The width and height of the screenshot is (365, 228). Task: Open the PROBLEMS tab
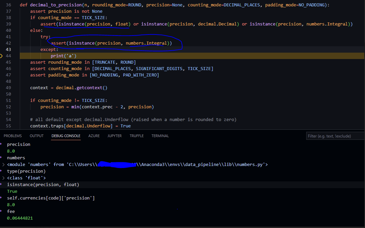(13, 136)
